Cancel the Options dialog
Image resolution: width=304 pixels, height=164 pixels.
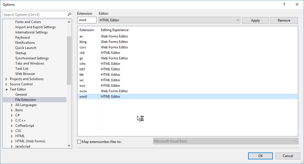coord(288,156)
